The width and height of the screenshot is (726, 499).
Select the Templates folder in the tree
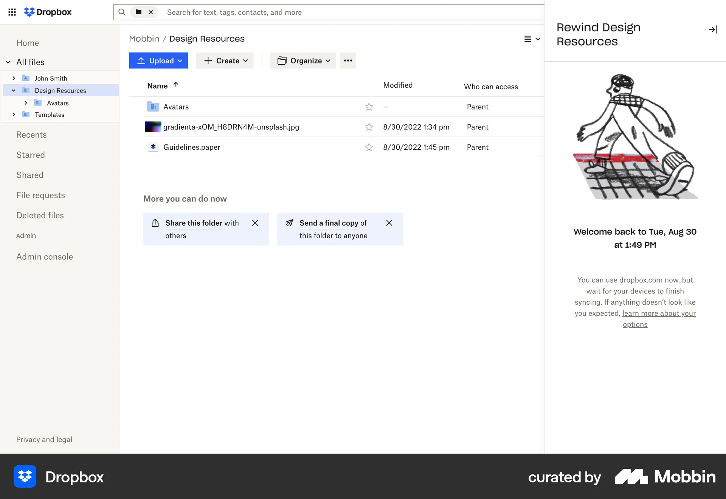(x=50, y=115)
